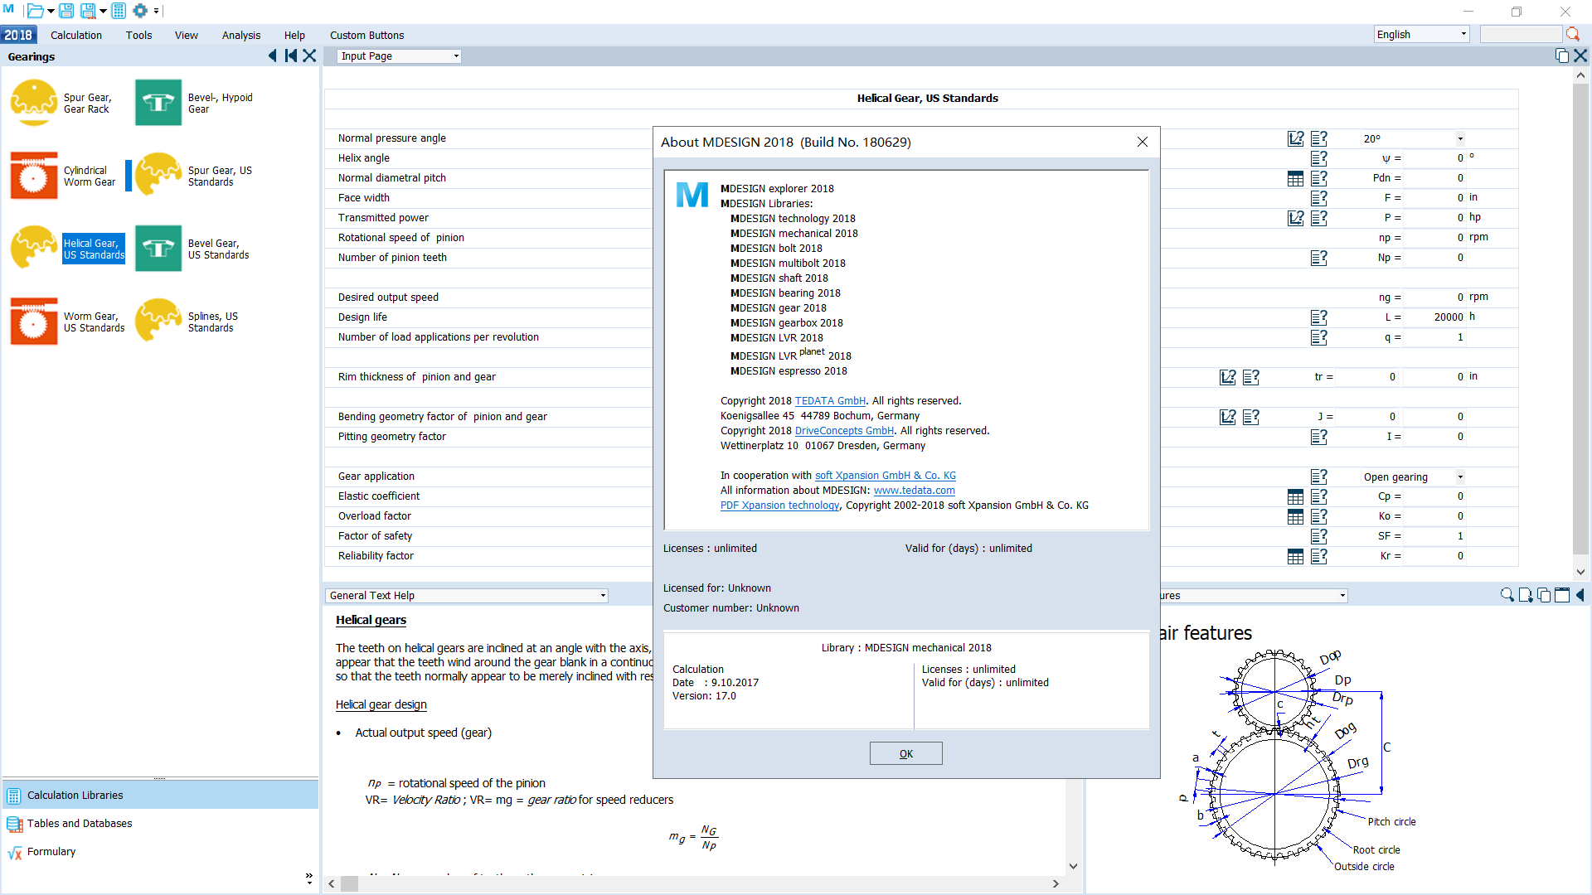Open English language dropdown
The height and width of the screenshot is (895, 1592).
1421,34
